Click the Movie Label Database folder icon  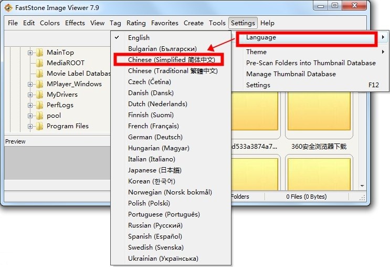tap(39, 74)
